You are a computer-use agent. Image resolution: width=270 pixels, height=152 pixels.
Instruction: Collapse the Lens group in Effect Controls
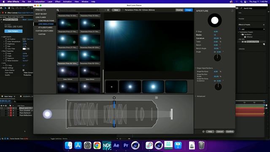[2, 63]
